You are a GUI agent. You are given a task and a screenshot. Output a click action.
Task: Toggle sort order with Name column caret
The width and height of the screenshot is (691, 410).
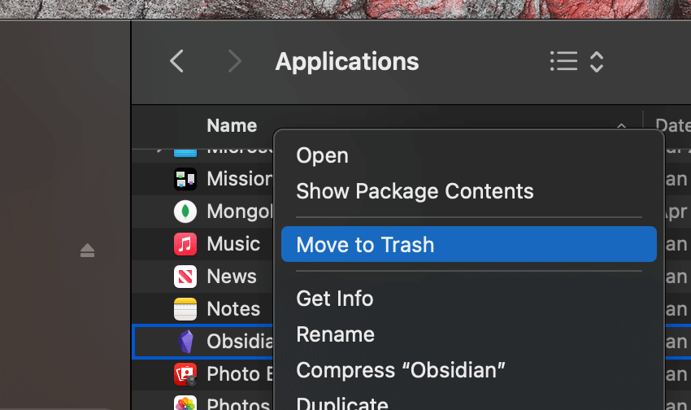click(621, 126)
